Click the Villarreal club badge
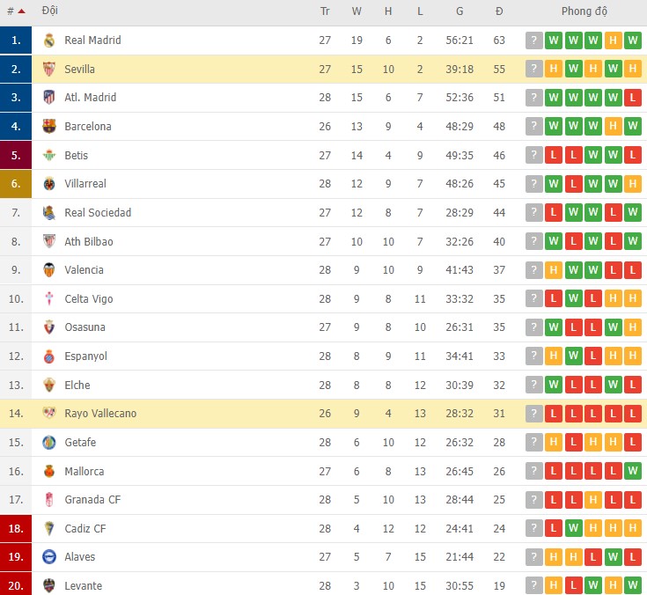Image resolution: width=647 pixels, height=595 pixels. point(49,184)
